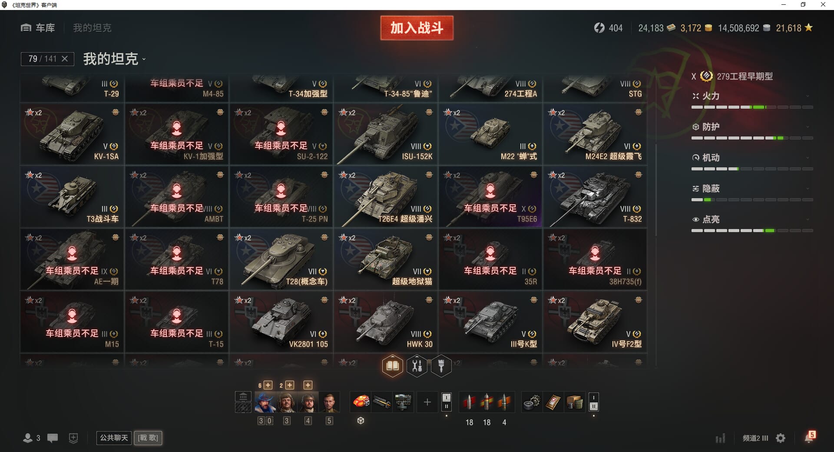Clear the 79 / 141 filter X
The height and width of the screenshot is (452, 834).
[65, 59]
